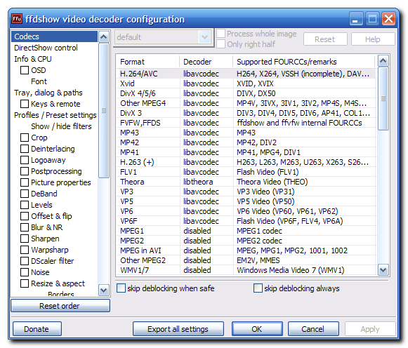The width and height of the screenshot is (408, 348).
Task: Click the Export all settings button
Action: point(178,329)
